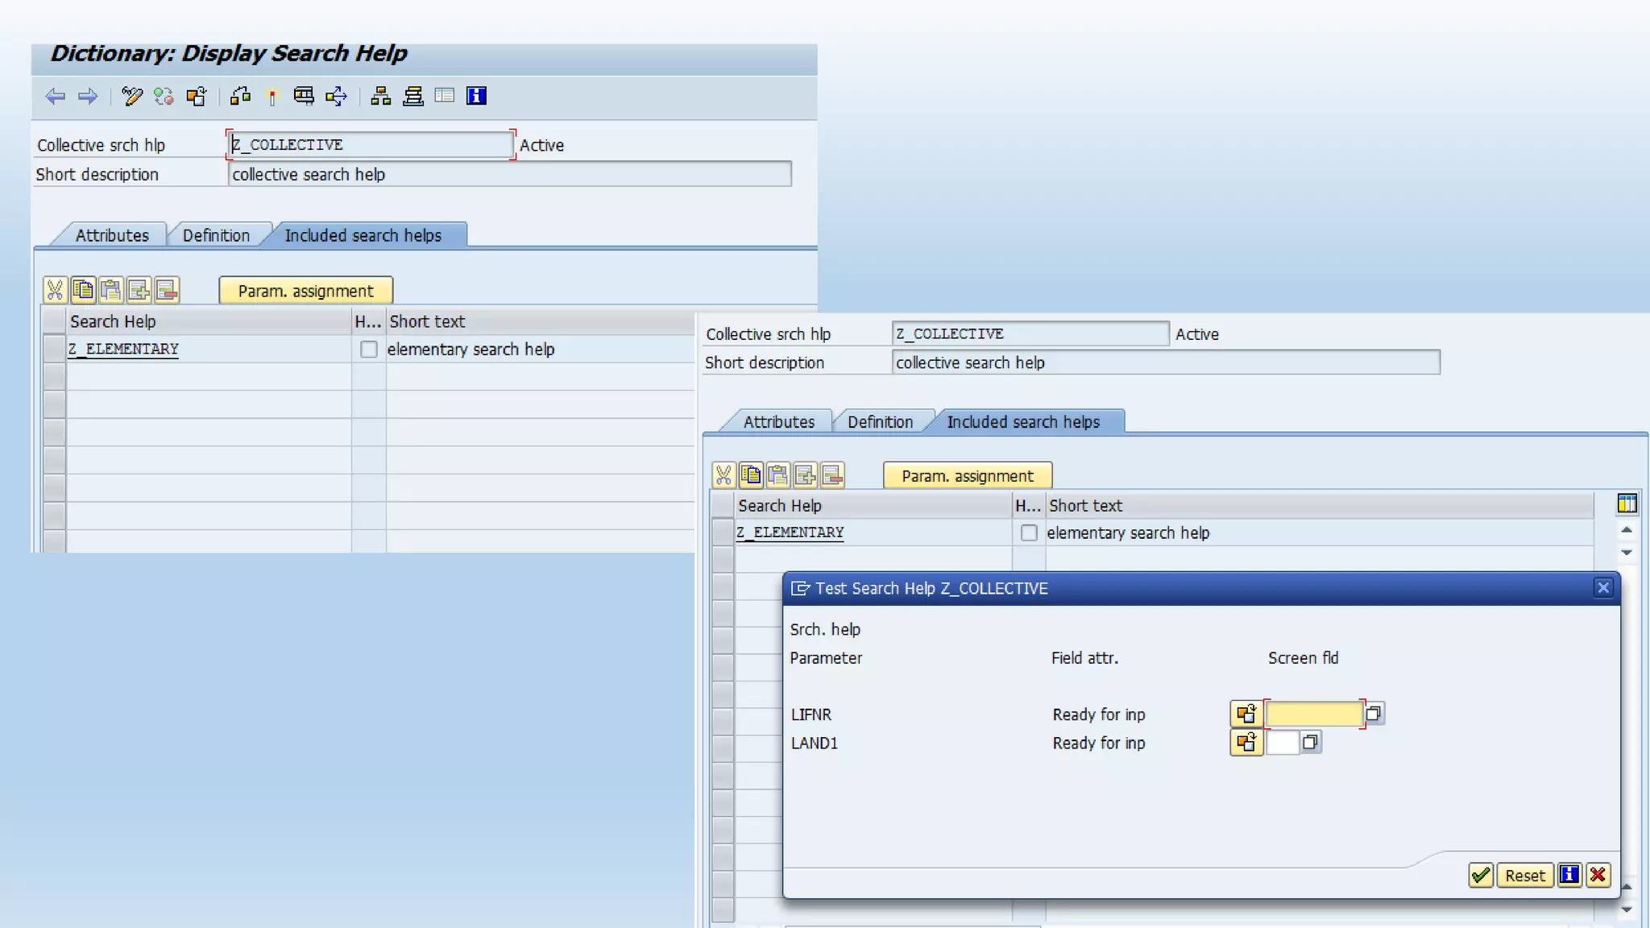Click the Display/Change pencil icon
The height and width of the screenshot is (928, 1650).
[132, 97]
